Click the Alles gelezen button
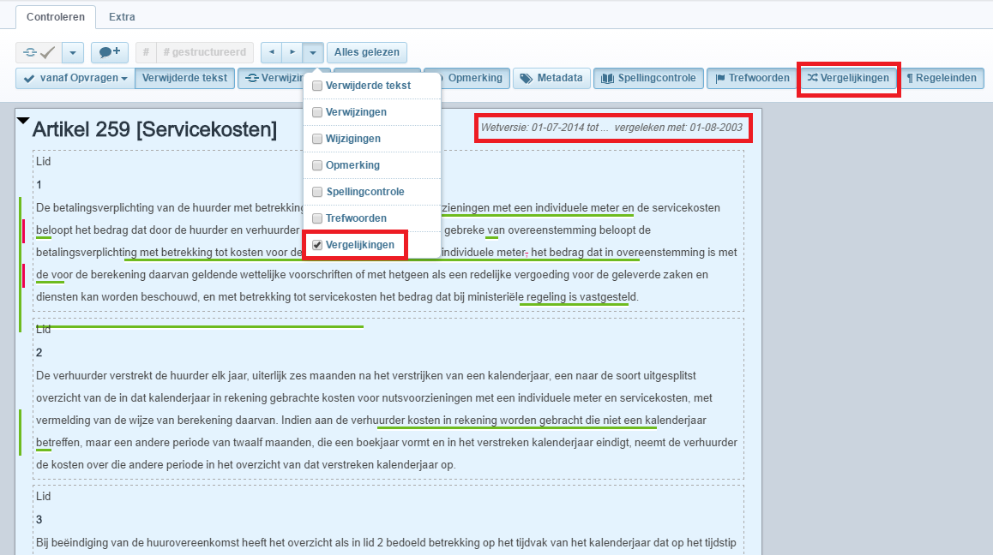Viewport: 993px width, 555px height. 367,52
